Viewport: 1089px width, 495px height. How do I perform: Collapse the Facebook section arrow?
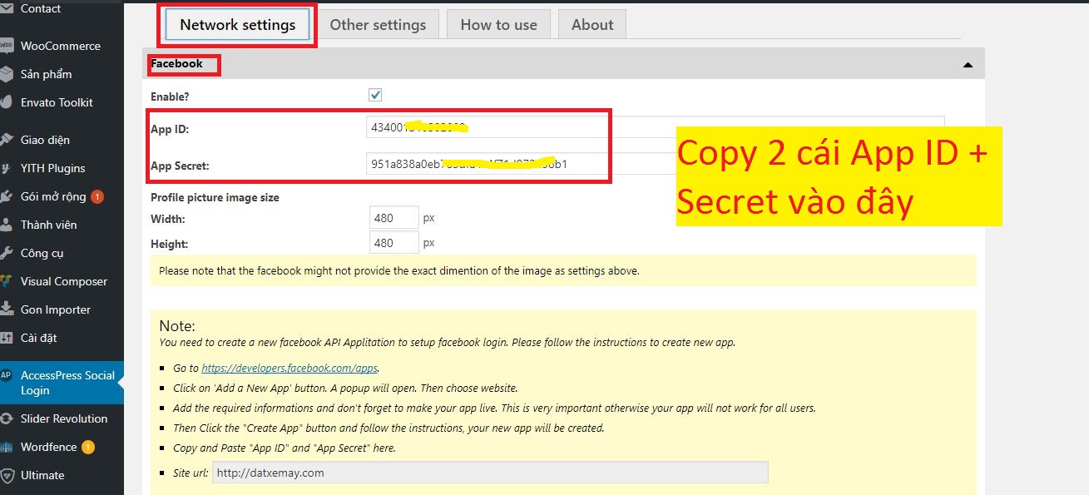pyautogui.click(x=968, y=64)
